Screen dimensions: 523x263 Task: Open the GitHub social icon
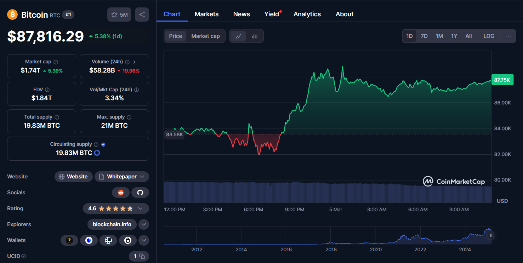[x=140, y=192]
